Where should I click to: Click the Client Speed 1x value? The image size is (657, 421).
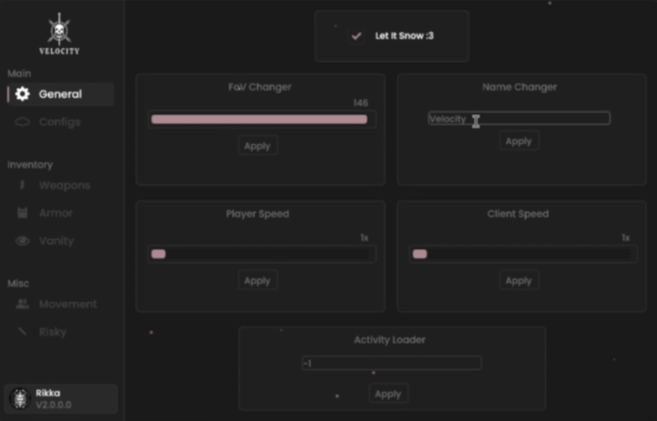click(625, 238)
